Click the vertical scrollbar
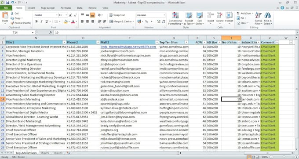The width and height of the screenshot is (299, 159). [297, 94]
